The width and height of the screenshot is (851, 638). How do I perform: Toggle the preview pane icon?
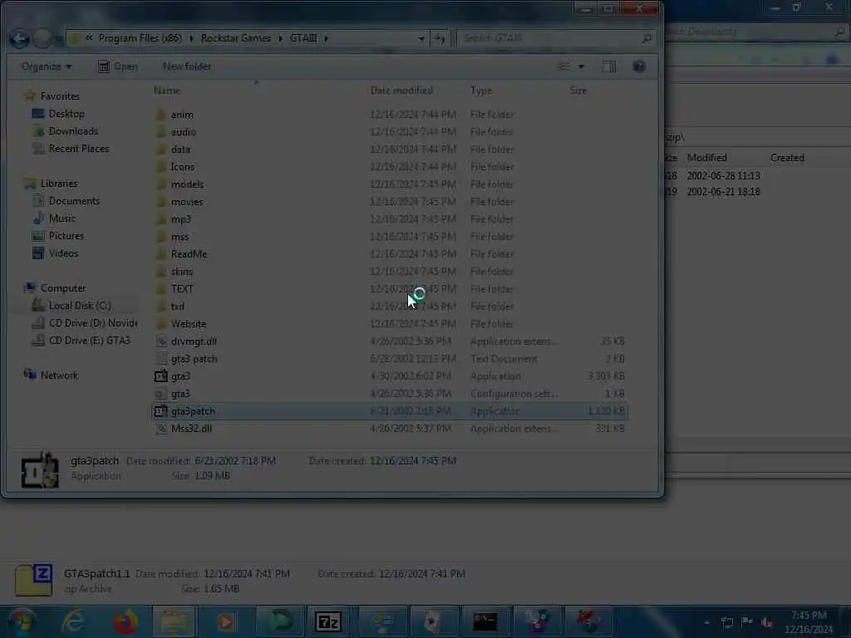[609, 66]
